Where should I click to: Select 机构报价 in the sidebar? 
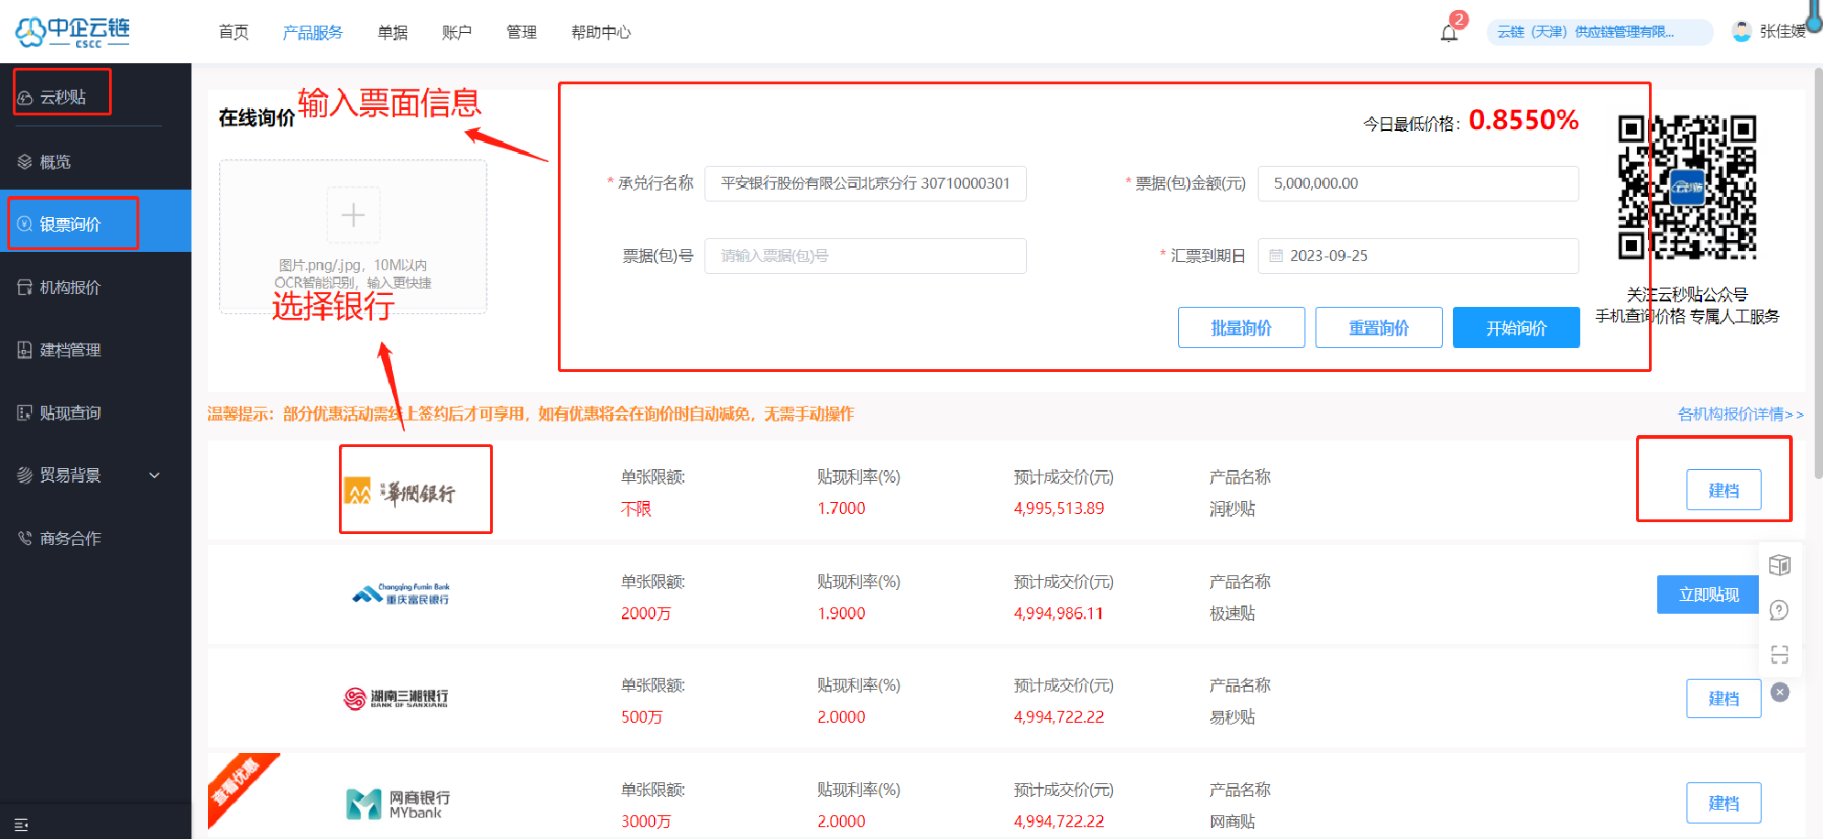click(x=70, y=288)
